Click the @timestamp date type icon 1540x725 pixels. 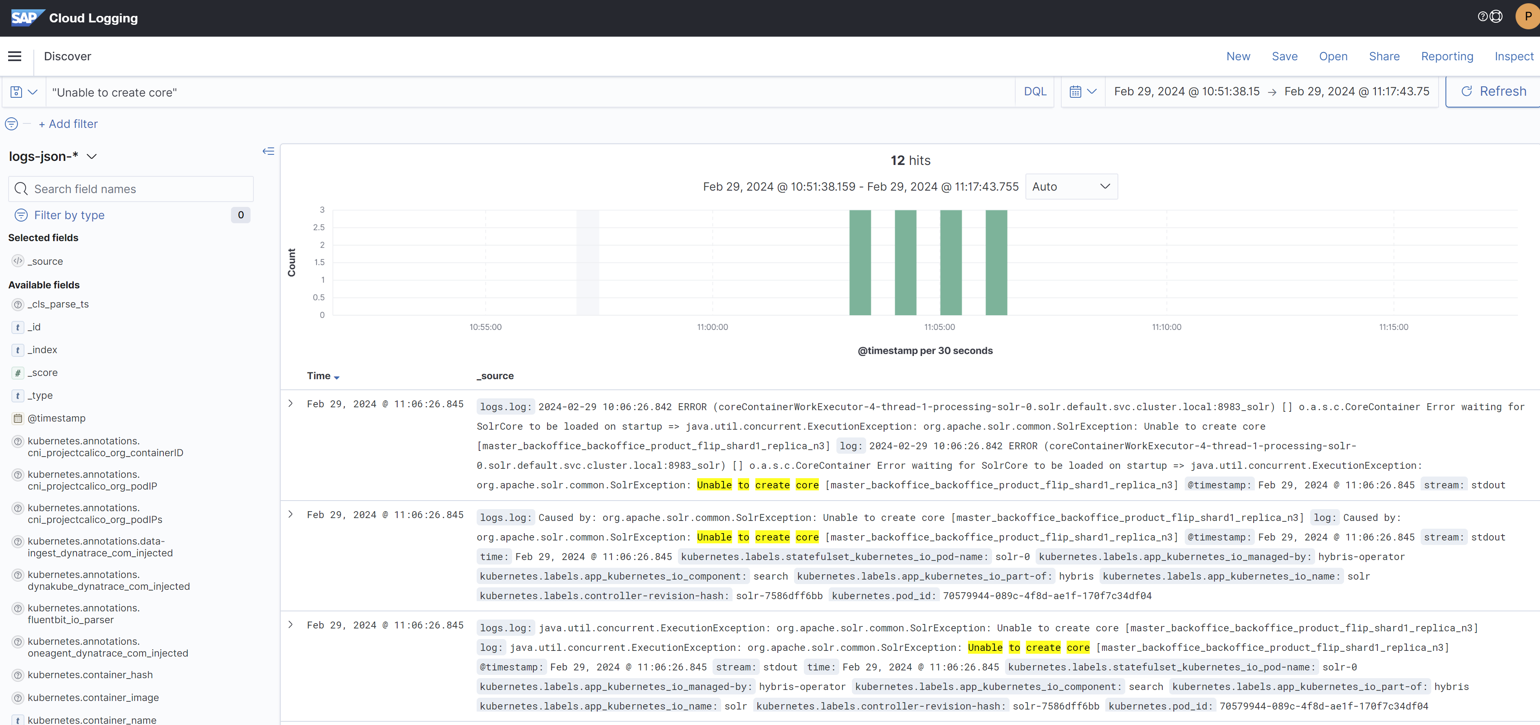pyautogui.click(x=18, y=418)
